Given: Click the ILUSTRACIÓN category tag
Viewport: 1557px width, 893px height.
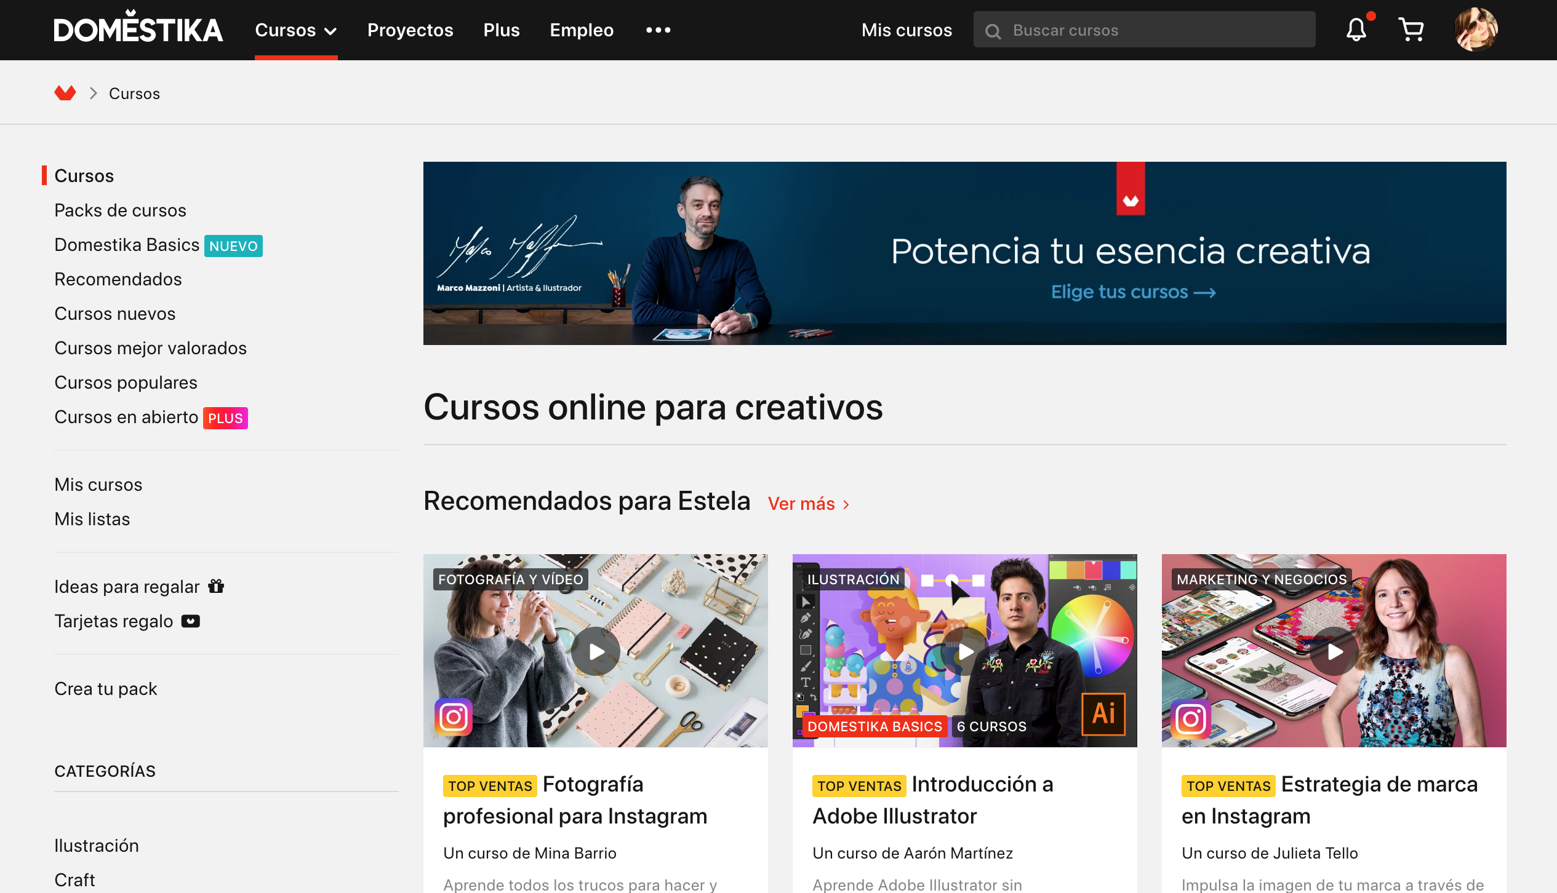Looking at the screenshot, I should 853,579.
